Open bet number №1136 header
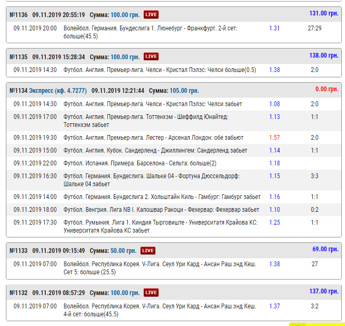345x326 pixels. point(19,14)
